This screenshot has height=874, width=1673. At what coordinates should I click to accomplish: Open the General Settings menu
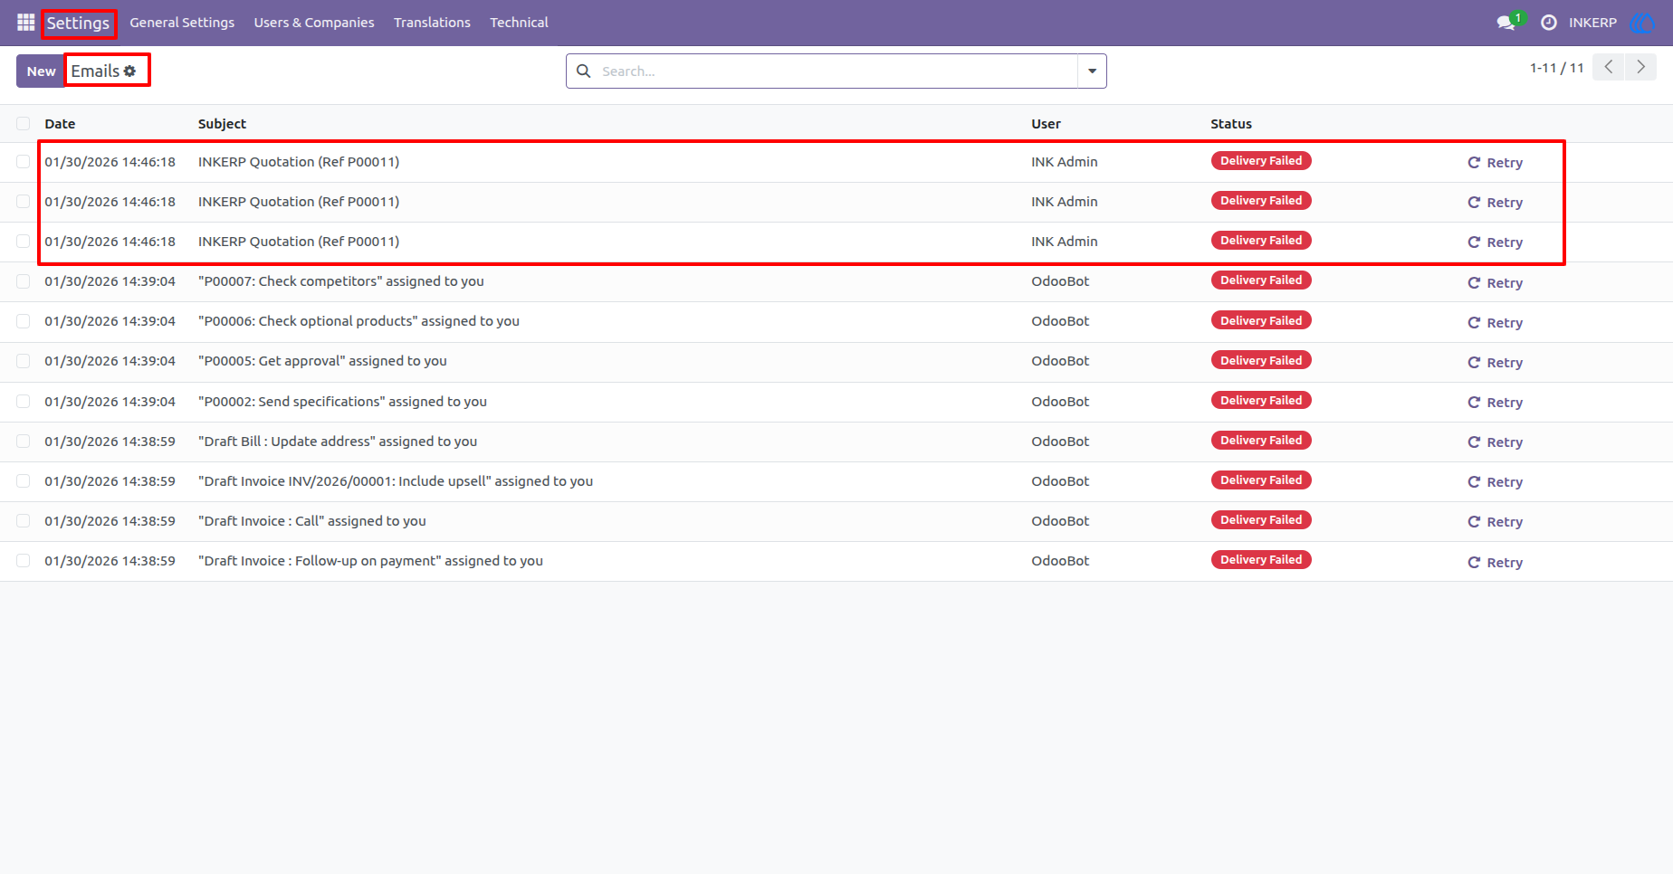point(182,23)
